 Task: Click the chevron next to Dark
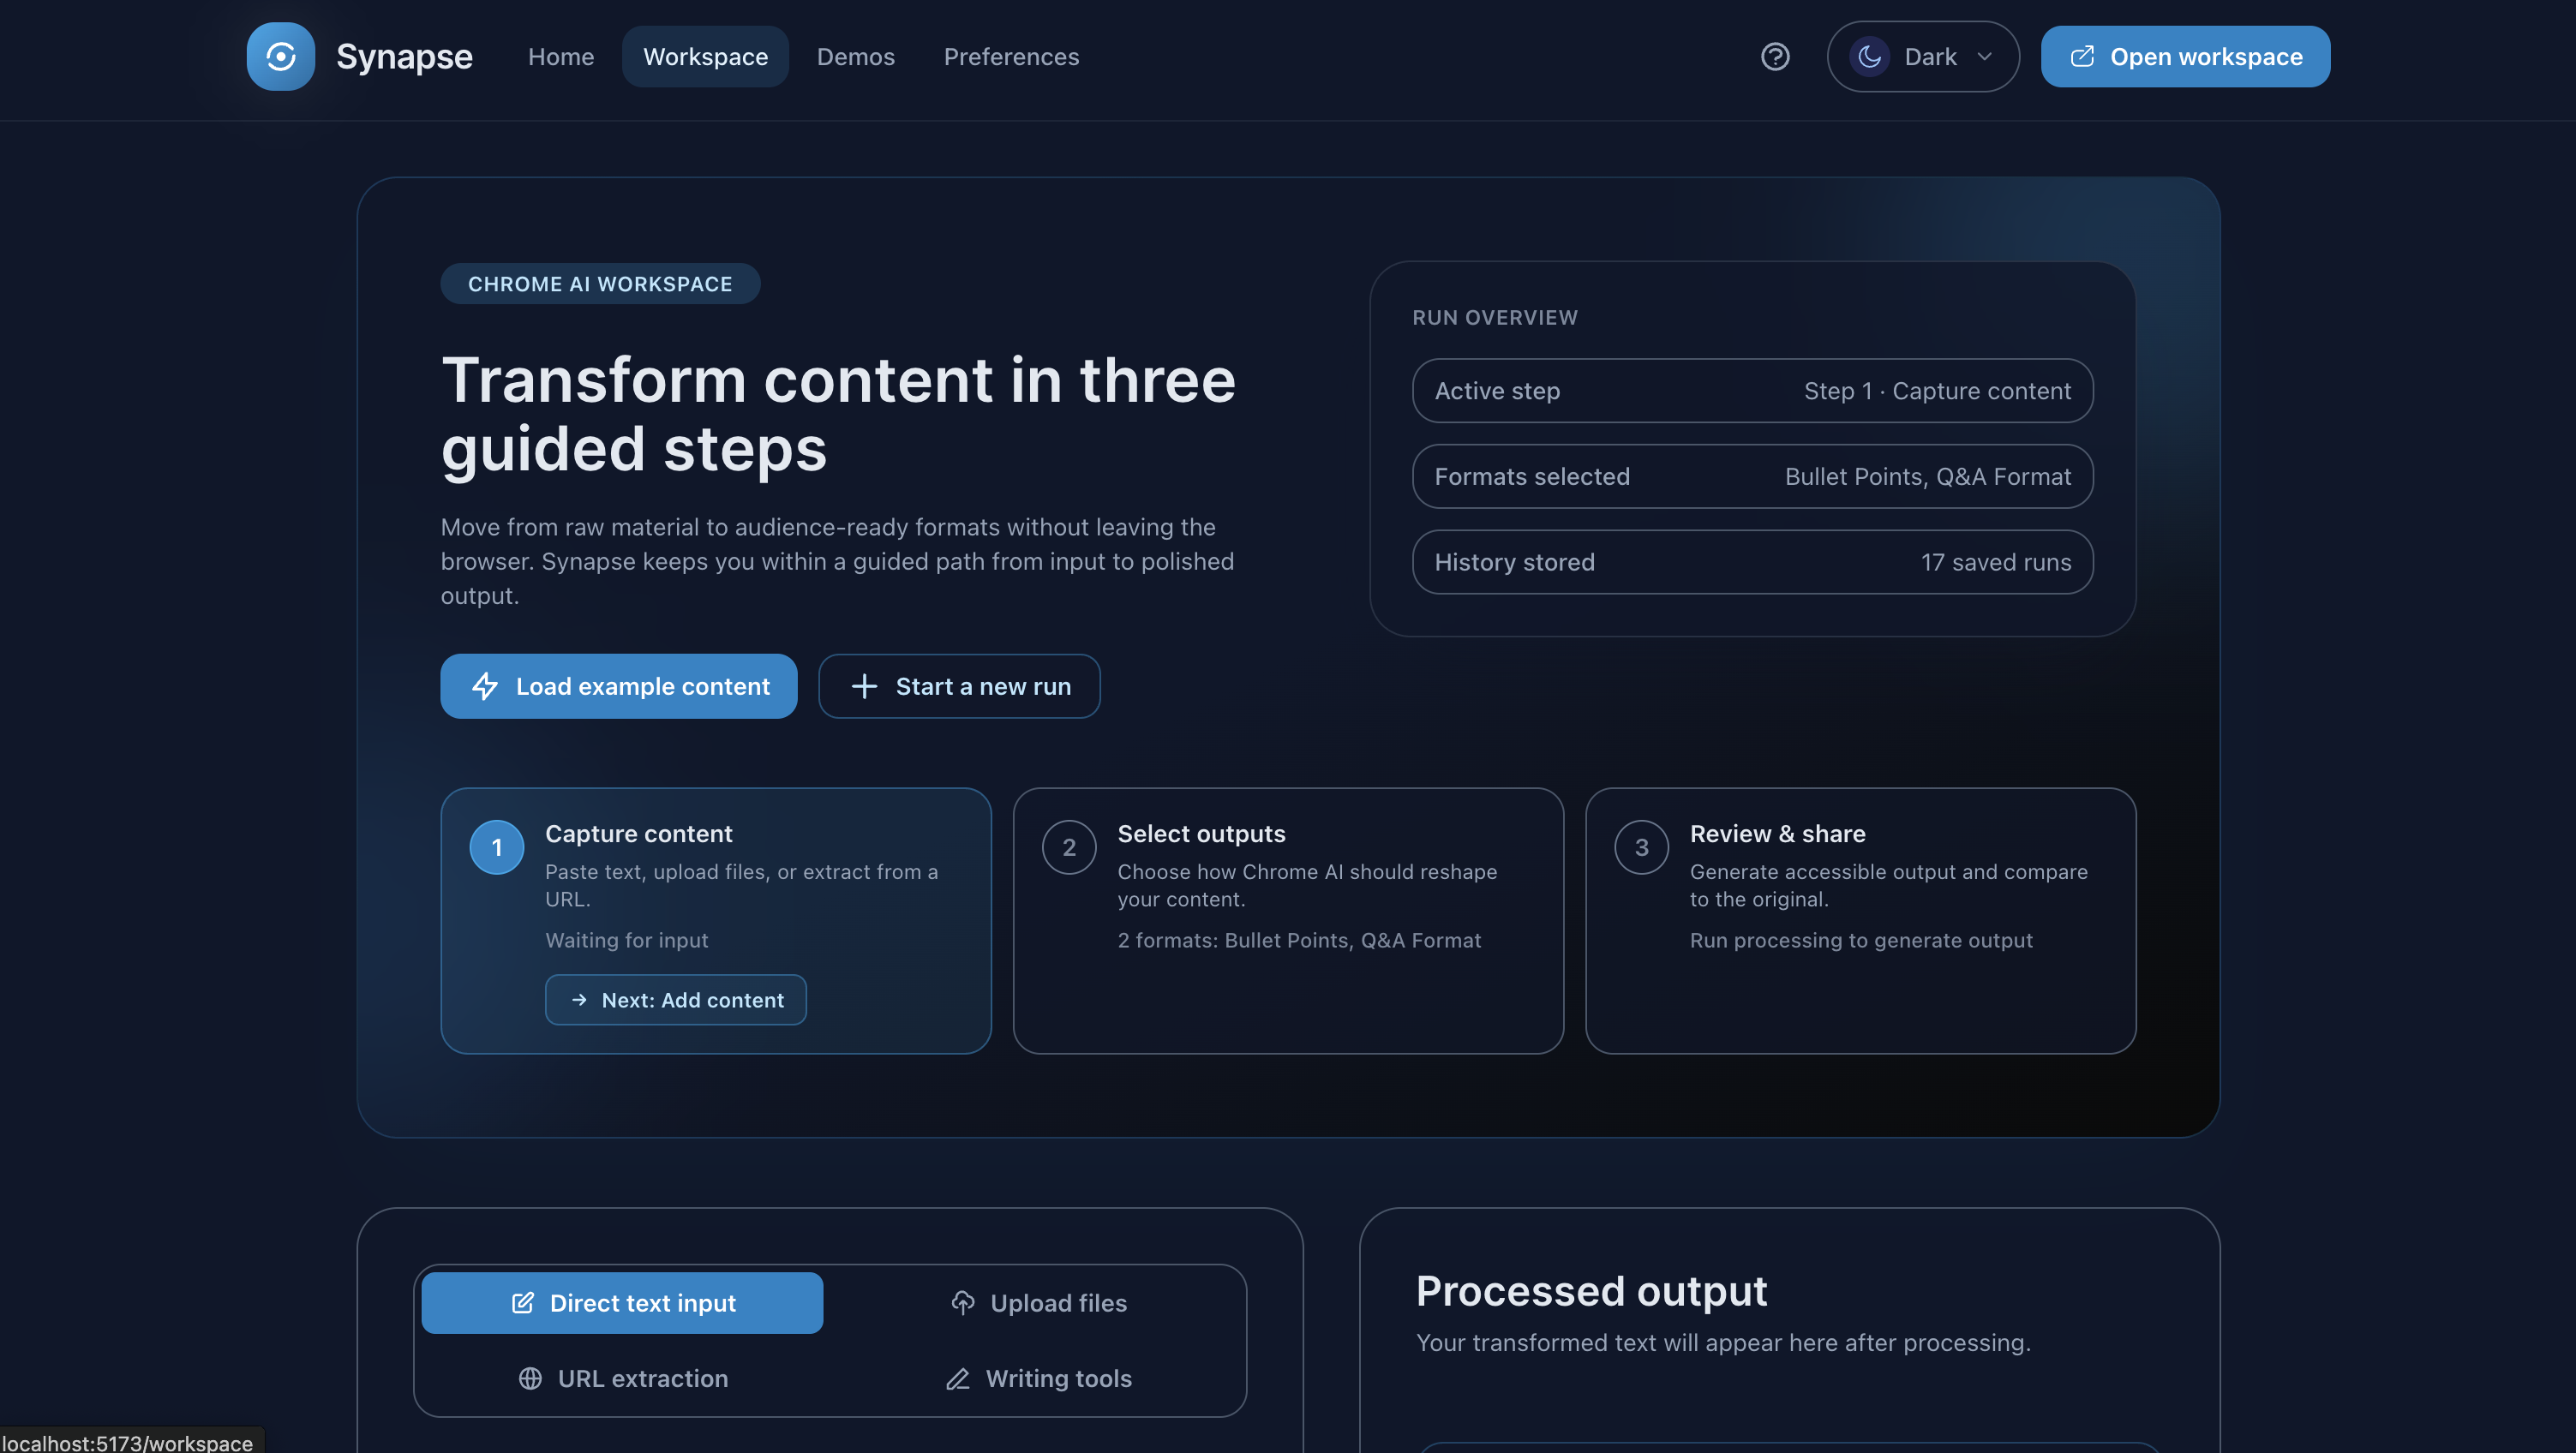(x=1985, y=56)
